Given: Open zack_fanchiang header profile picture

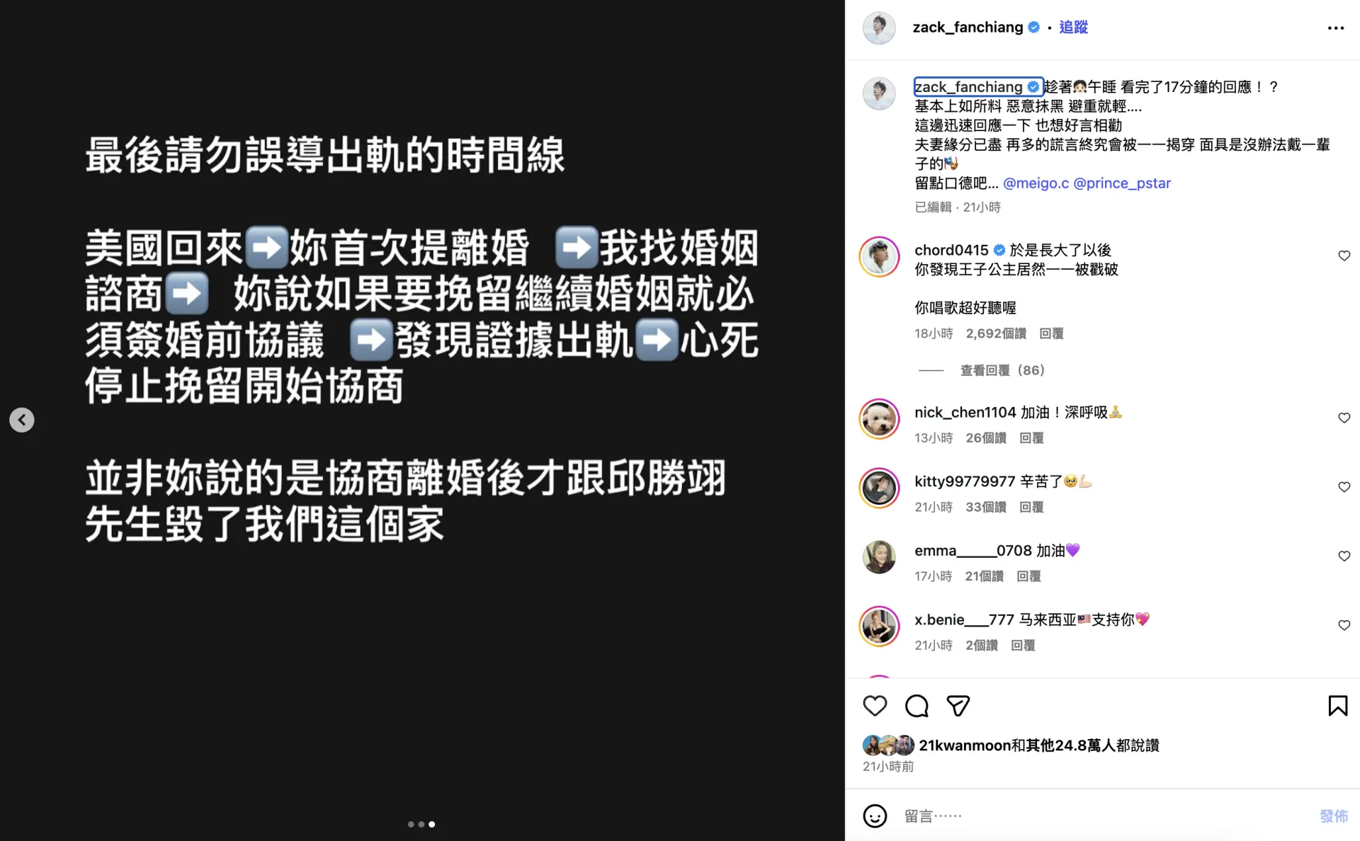Looking at the screenshot, I should 879,28.
